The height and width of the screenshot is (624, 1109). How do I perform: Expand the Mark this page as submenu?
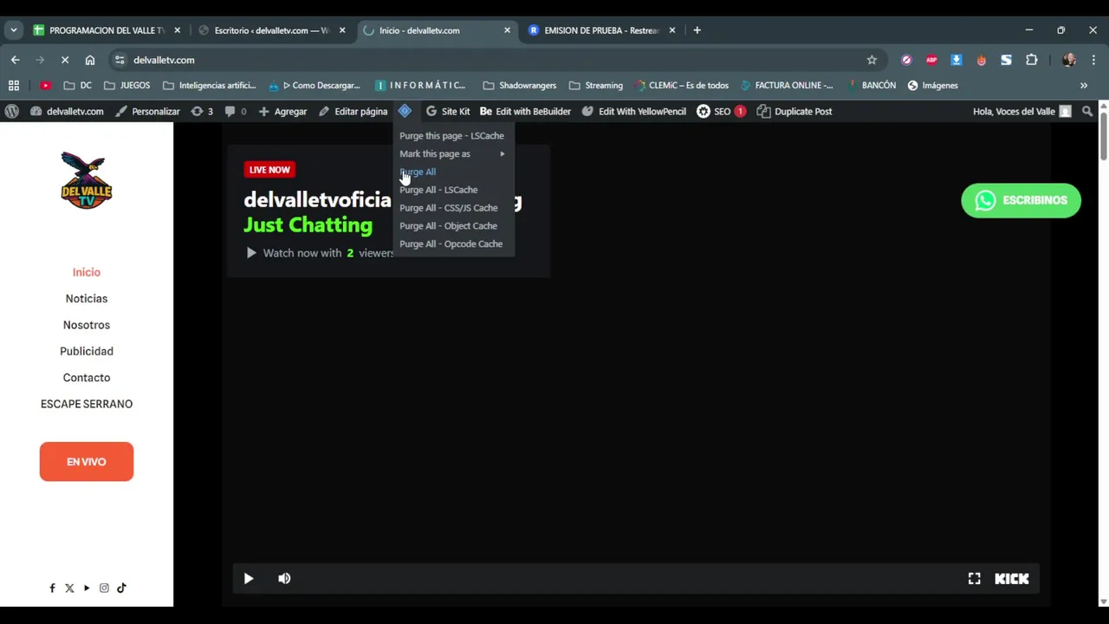coord(451,153)
